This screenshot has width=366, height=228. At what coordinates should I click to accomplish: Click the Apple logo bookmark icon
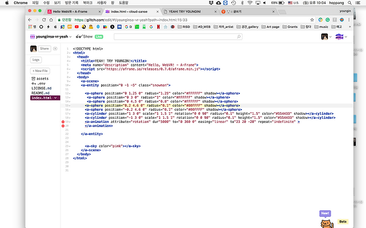point(55,27)
